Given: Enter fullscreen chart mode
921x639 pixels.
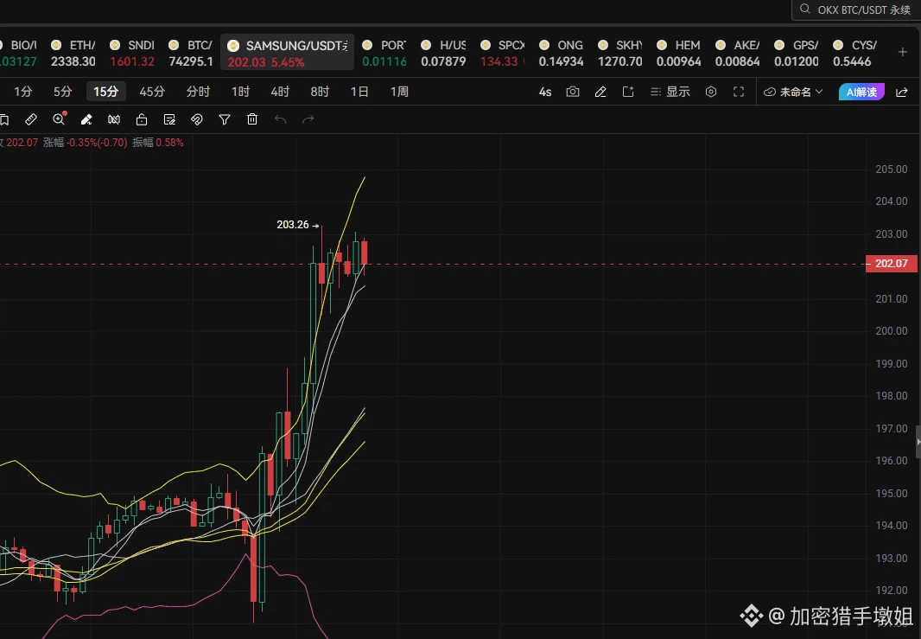Looking at the screenshot, I should (x=739, y=92).
